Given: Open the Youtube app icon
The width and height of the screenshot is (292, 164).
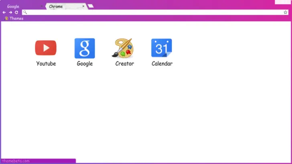Looking at the screenshot, I should click(46, 48).
